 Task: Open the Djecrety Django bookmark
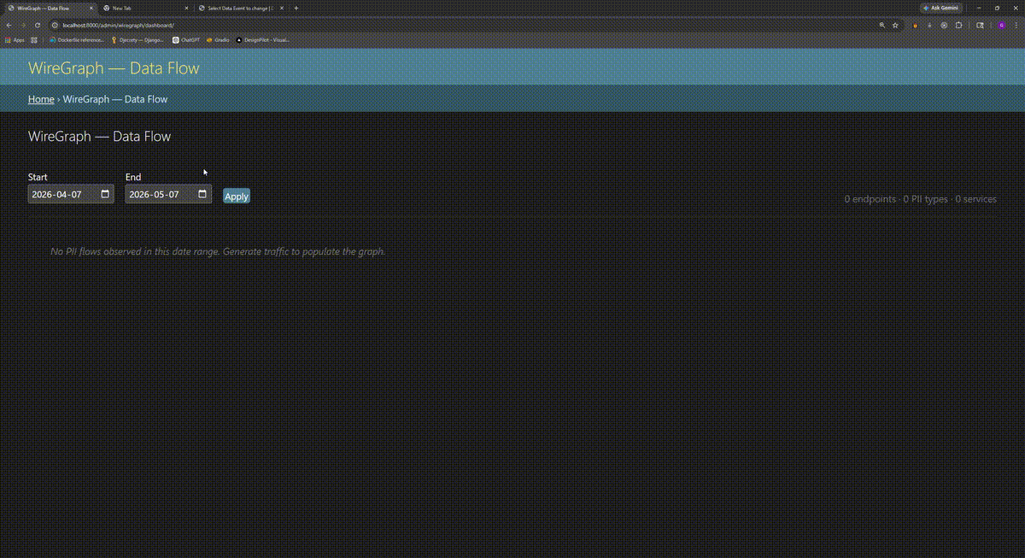(x=138, y=40)
